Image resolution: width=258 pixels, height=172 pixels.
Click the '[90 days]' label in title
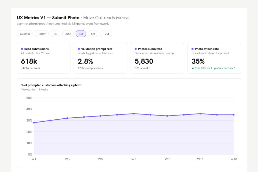click(x=123, y=18)
